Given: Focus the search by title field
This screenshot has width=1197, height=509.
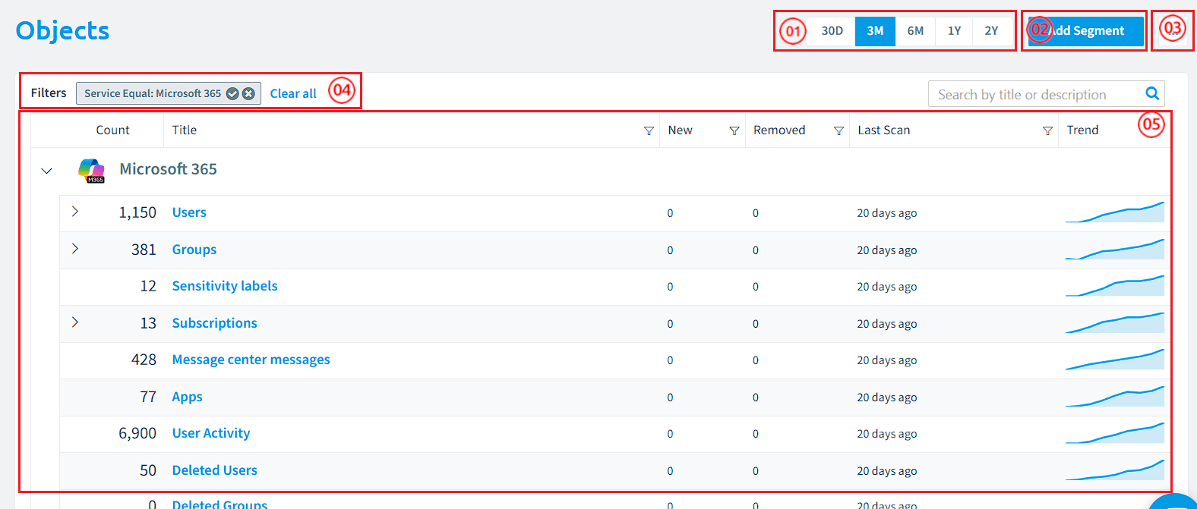Looking at the screenshot, I should 1036,94.
